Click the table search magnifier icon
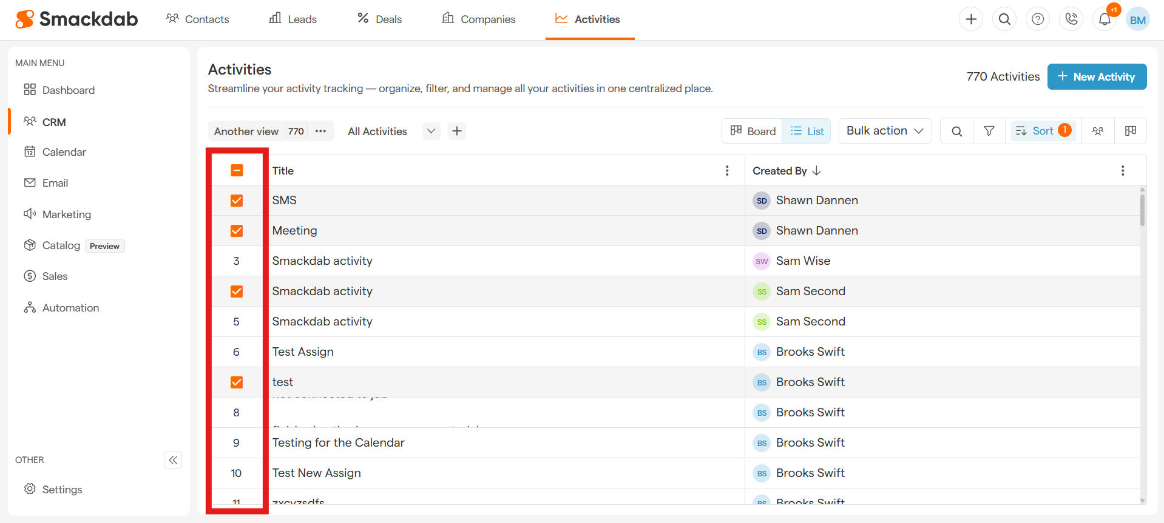The image size is (1164, 523). coord(956,131)
